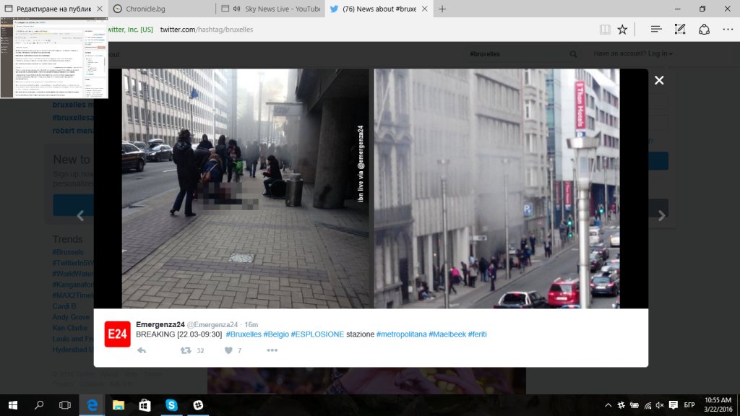Follow the #Bruxelles hashtag link

click(x=244, y=334)
